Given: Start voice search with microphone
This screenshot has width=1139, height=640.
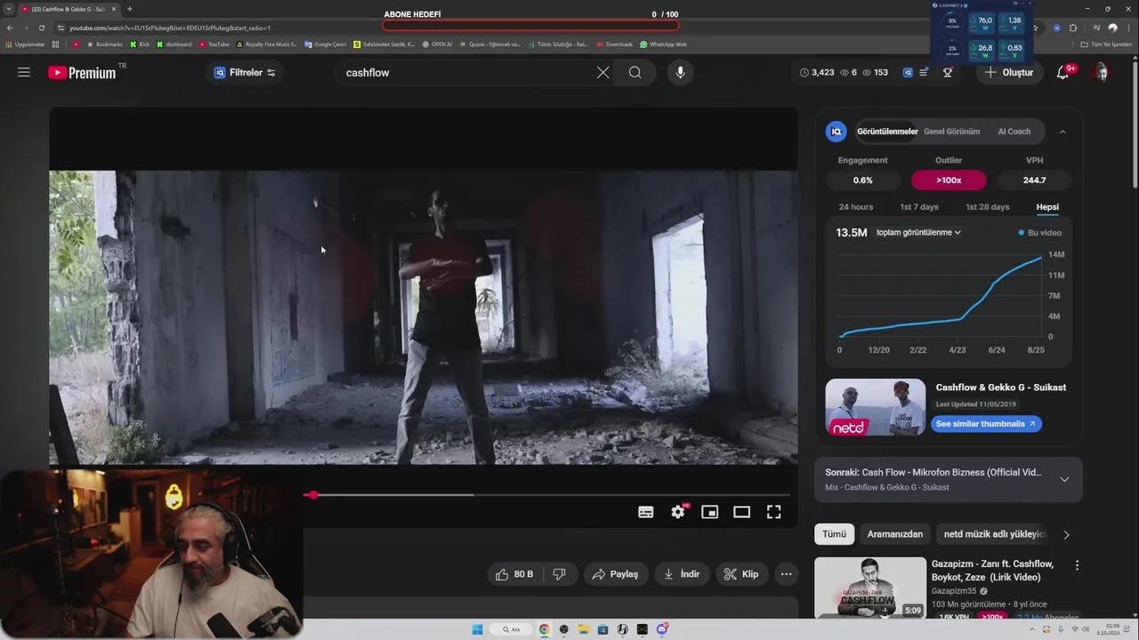Looking at the screenshot, I should click(681, 73).
